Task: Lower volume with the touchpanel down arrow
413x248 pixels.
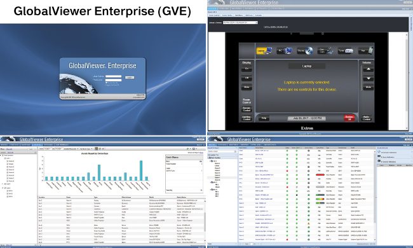Action: [369, 78]
